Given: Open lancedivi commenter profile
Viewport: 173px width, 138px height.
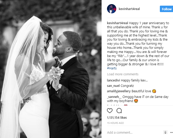Looking at the screenshot, I should coord(113,80).
